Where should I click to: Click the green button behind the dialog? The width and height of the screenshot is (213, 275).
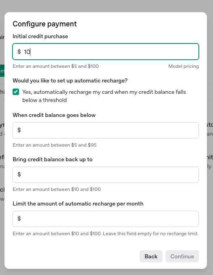click(2, 71)
